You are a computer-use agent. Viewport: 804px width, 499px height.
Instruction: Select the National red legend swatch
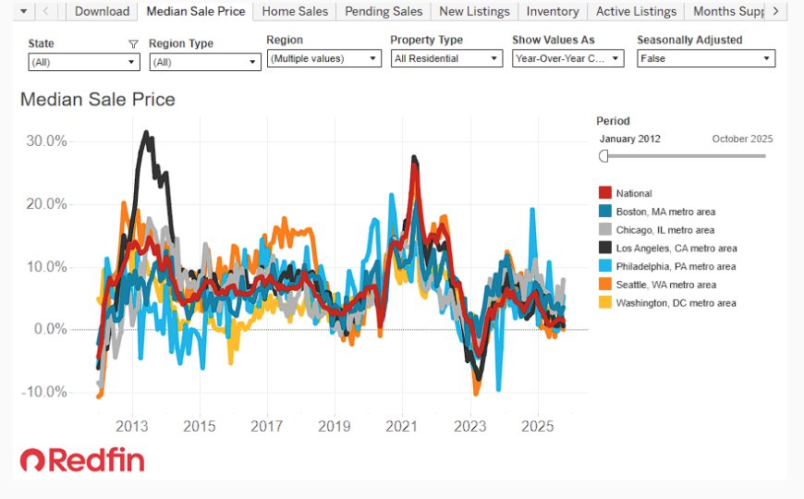(x=605, y=193)
